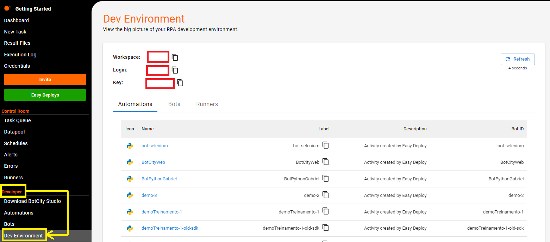Switch to the Automations tab
Viewport: 550px width, 242px height.
135,104
